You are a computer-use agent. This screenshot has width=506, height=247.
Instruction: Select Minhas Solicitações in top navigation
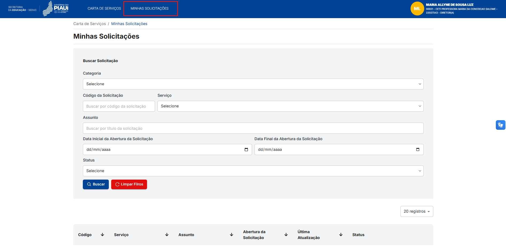[149, 9]
